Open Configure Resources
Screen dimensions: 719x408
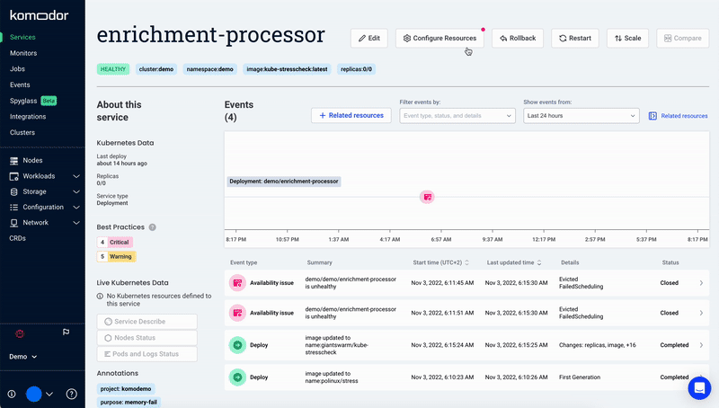(439, 38)
